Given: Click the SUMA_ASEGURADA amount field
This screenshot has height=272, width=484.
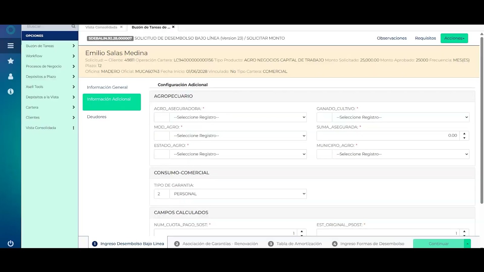Looking at the screenshot, I should (387, 135).
